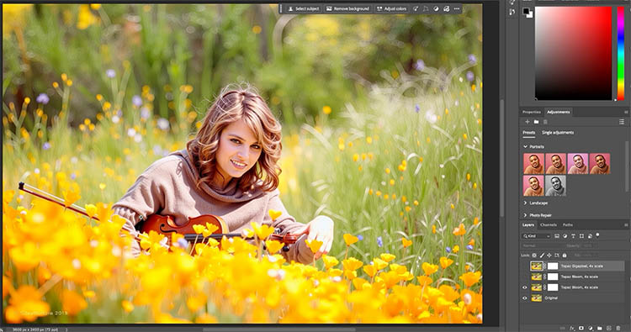This screenshot has height=332, width=631.
Task: Open the Kind filter dropdown
Action: pyautogui.click(x=537, y=236)
